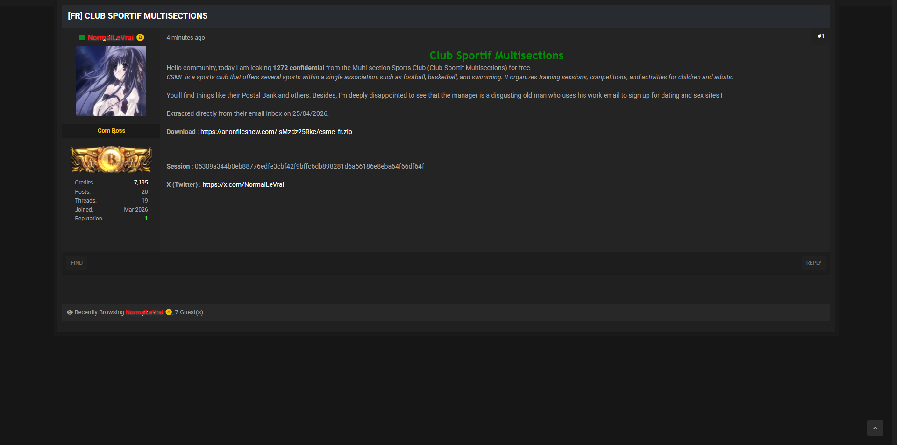Click the FIND button under the post
The image size is (897, 445).
click(x=77, y=263)
